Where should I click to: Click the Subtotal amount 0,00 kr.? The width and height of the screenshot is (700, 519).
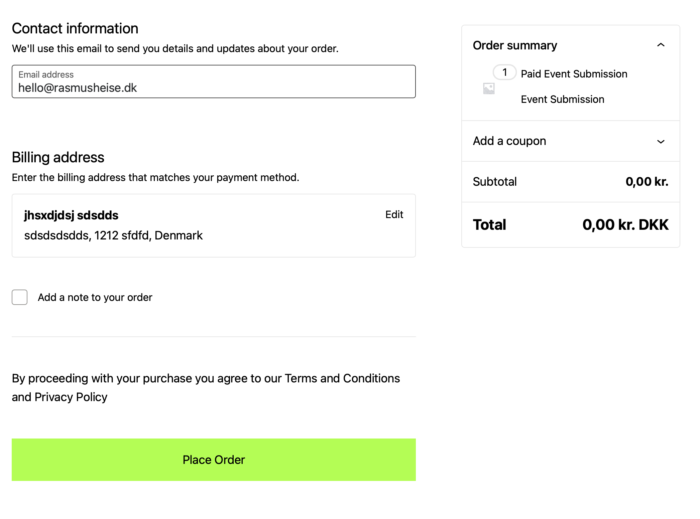click(x=647, y=182)
